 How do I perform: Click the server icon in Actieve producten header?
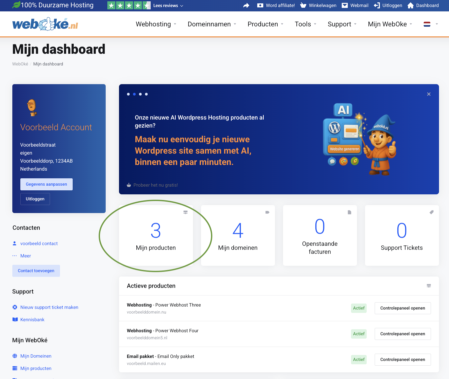coord(429,286)
